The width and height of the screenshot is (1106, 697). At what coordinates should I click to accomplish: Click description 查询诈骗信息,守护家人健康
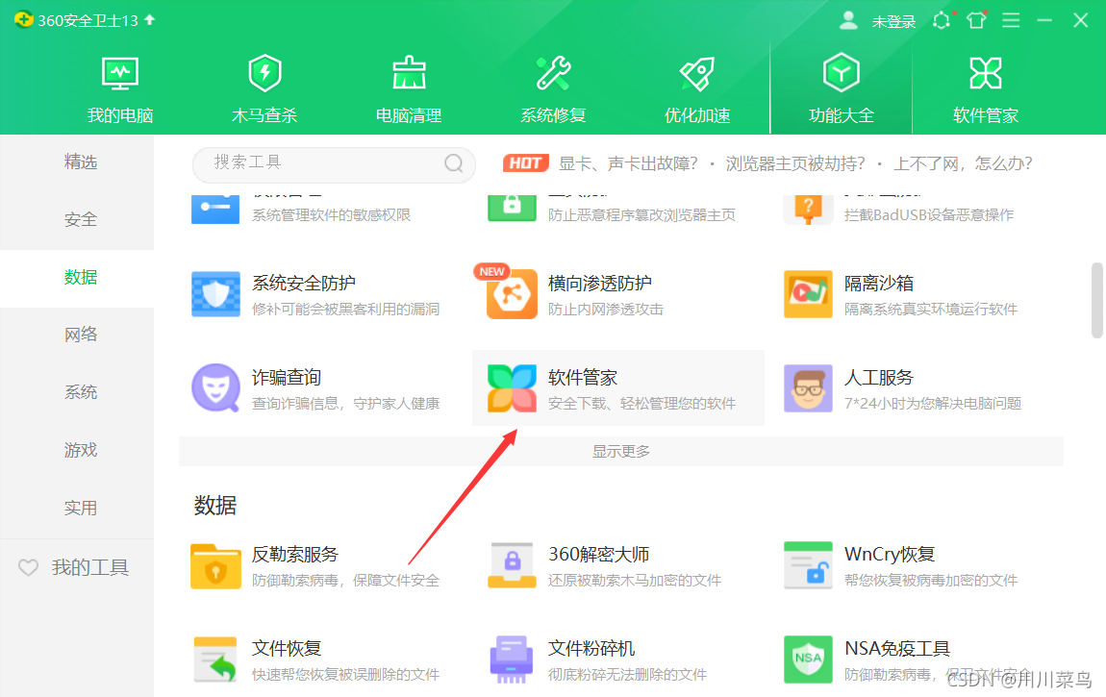pyautogui.click(x=345, y=404)
